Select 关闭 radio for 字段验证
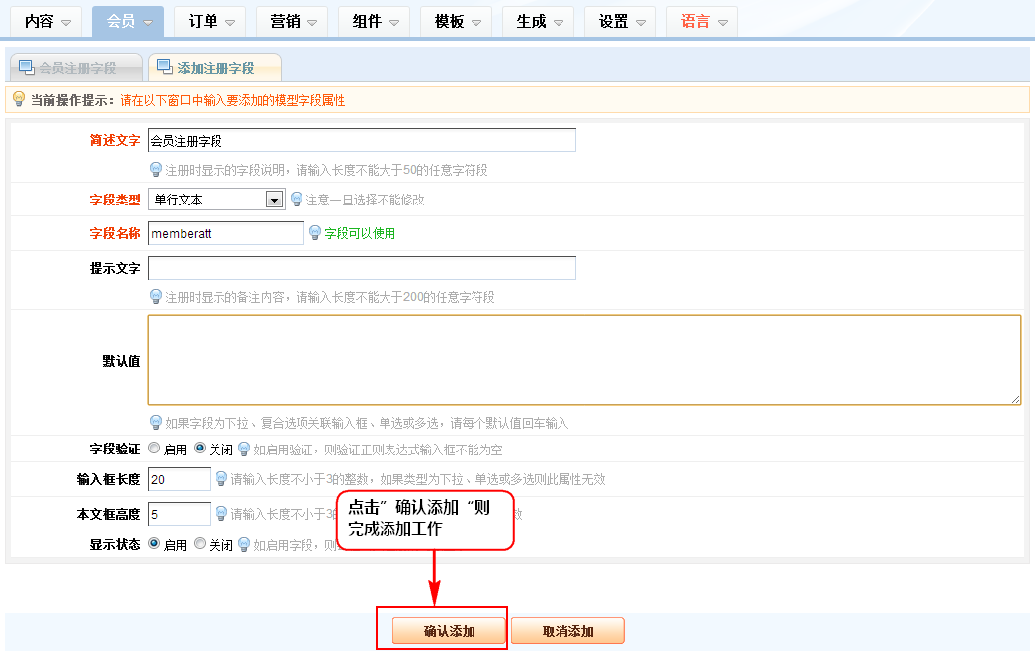 (199, 448)
